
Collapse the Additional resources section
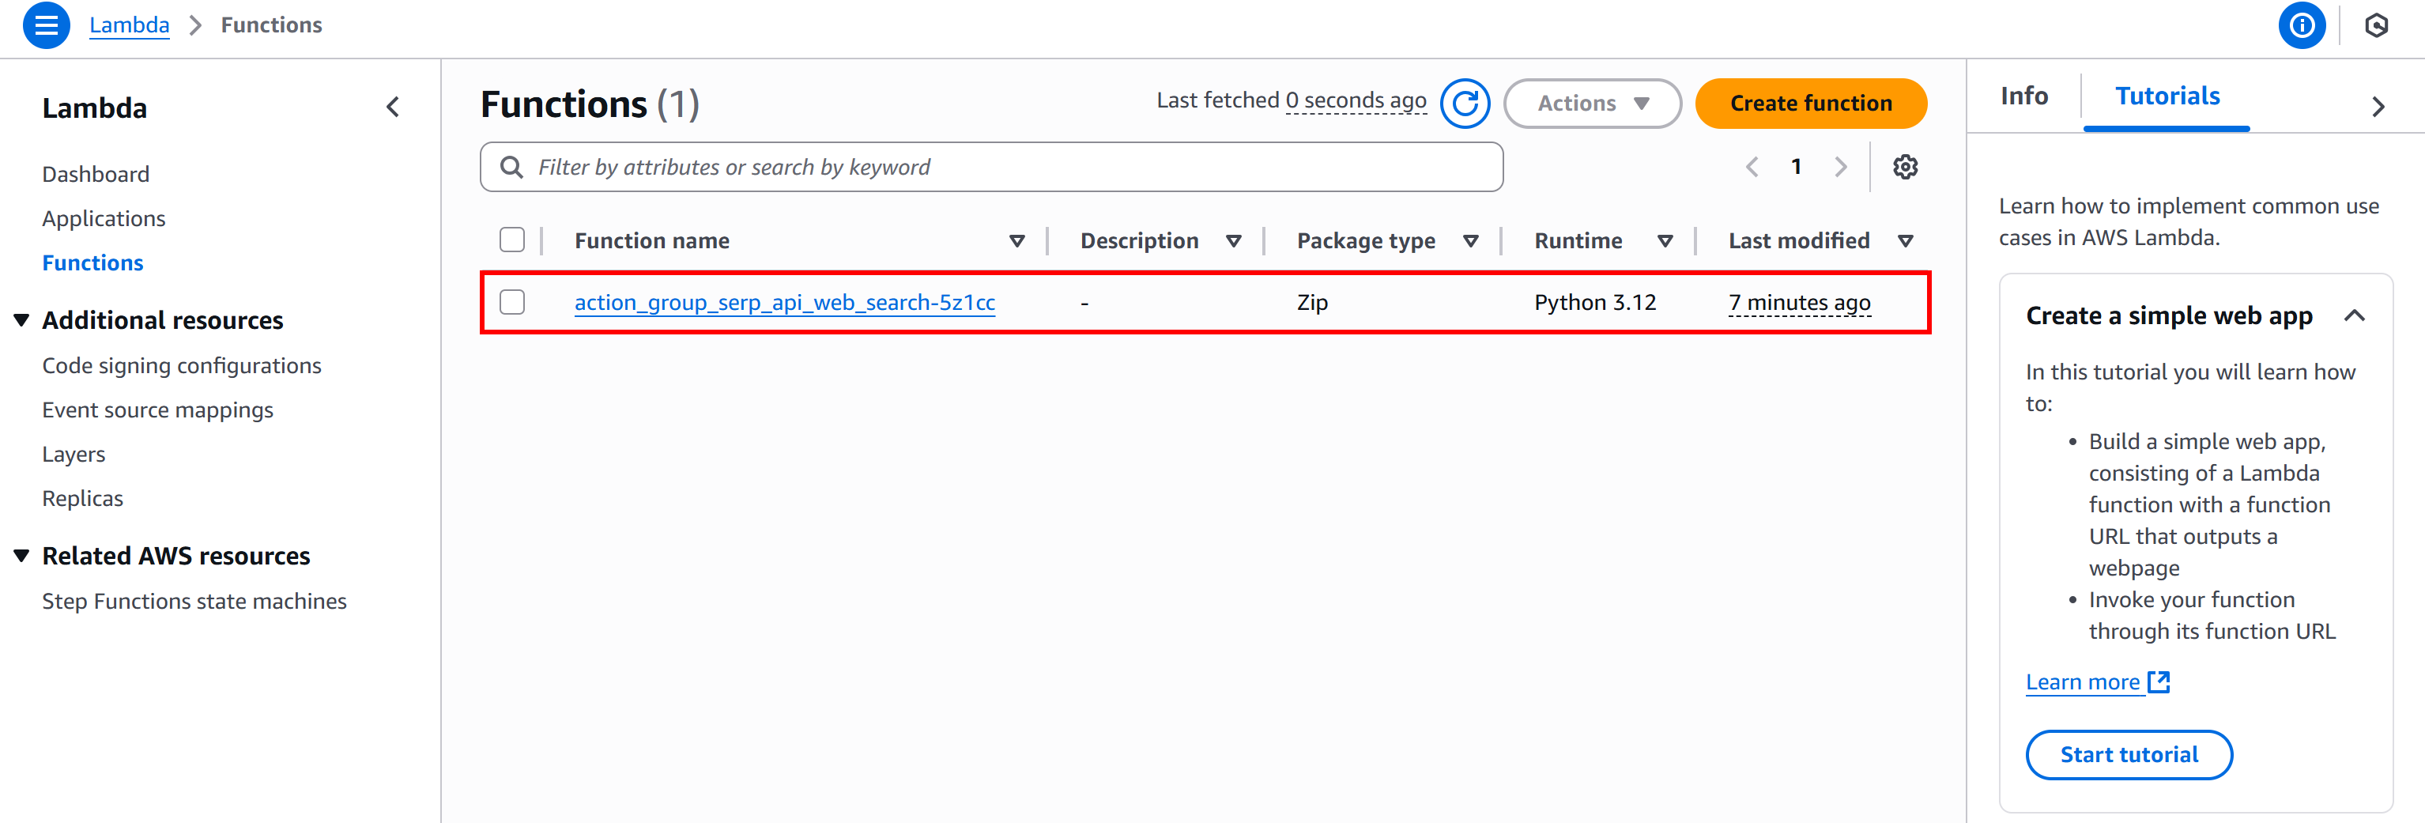(x=21, y=319)
